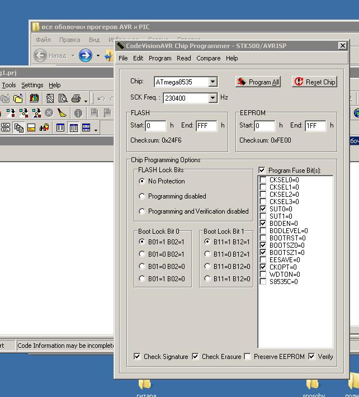Enable Preserve EEPROM checkbox

coord(247,357)
